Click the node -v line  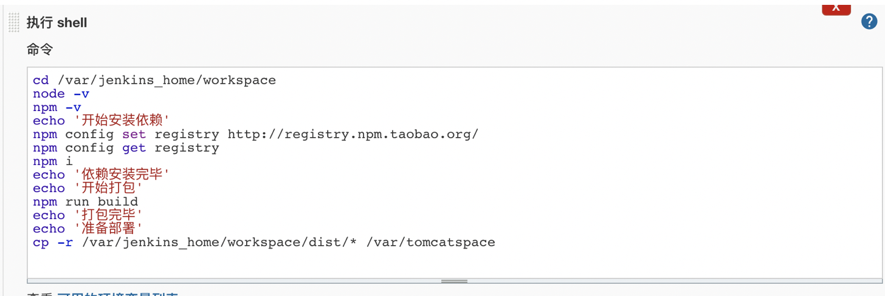(x=61, y=93)
